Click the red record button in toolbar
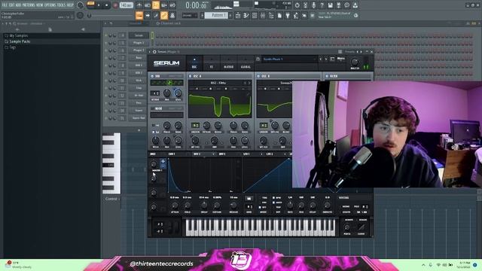 tap(115, 5)
